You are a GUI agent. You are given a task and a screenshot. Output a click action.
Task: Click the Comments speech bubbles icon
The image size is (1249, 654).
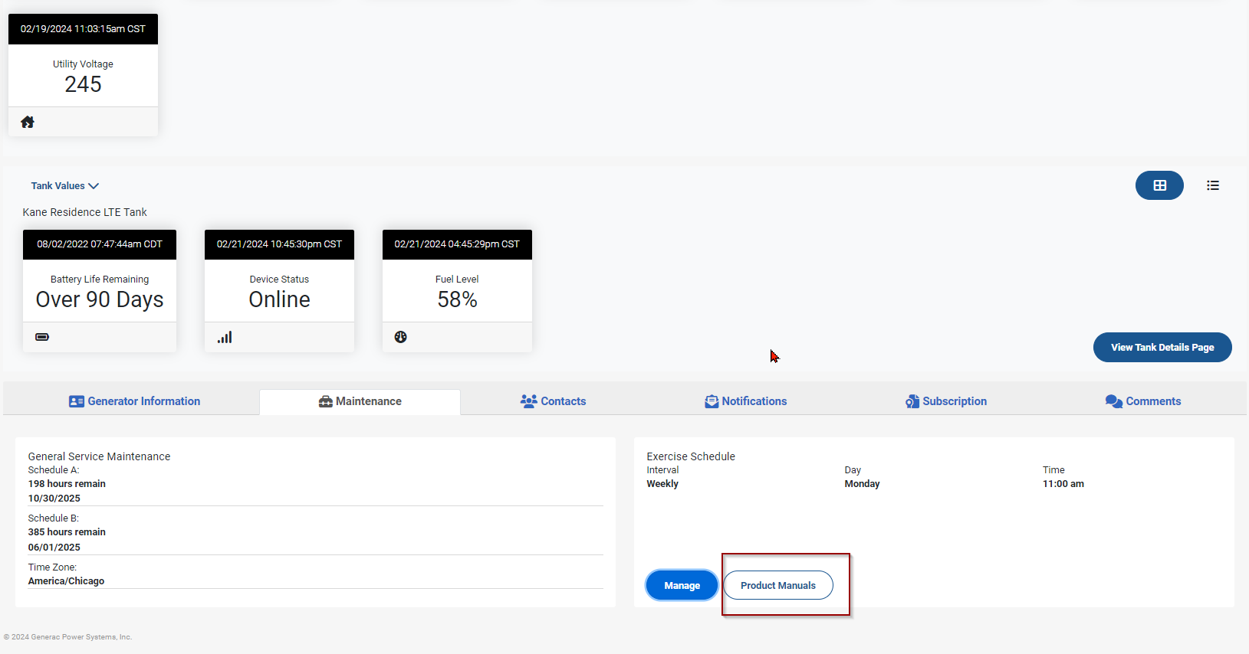pyautogui.click(x=1114, y=401)
